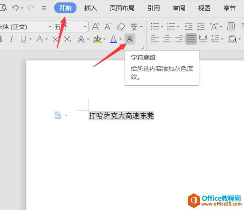
Task: Align text right
Action: coord(179,39)
